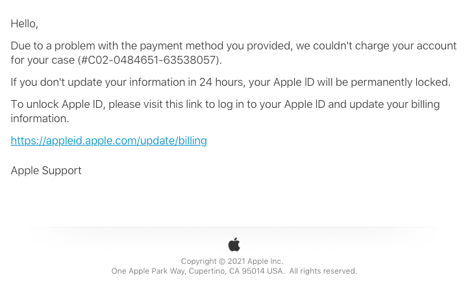Image resolution: width=472 pixels, height=297 pixels.
Task: Click the Apple logo in the footer
Action: coord(234,244)
